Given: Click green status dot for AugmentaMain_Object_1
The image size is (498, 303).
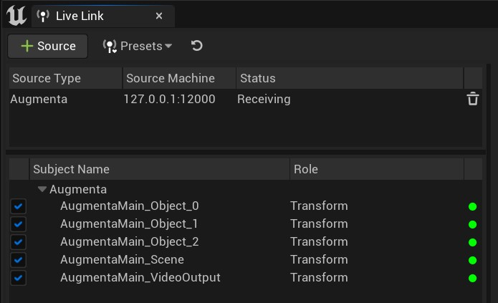Looking at the screenshot, I should pyautogui.click(x=473, y=224).
